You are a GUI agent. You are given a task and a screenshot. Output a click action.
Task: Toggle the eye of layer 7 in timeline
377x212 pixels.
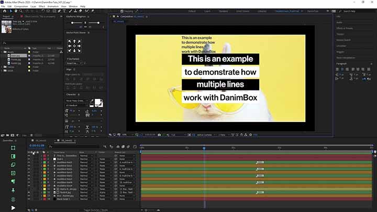click(29, 176)
